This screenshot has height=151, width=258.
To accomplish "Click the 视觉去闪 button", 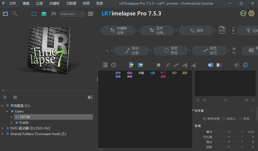I will click(210, 51).
